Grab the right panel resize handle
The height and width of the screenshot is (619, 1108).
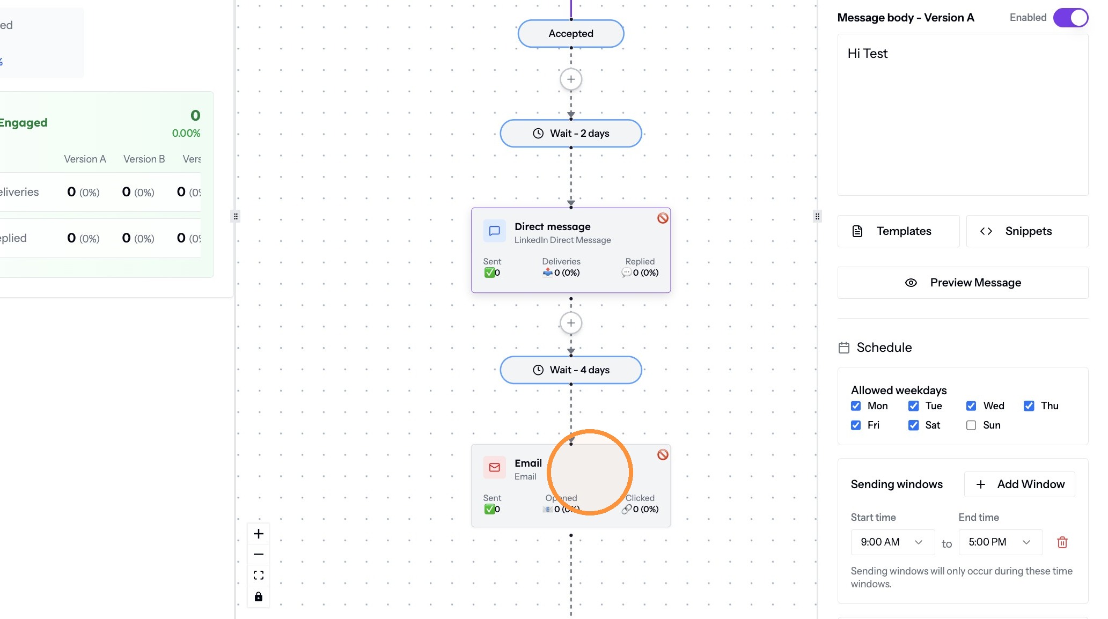817,216
